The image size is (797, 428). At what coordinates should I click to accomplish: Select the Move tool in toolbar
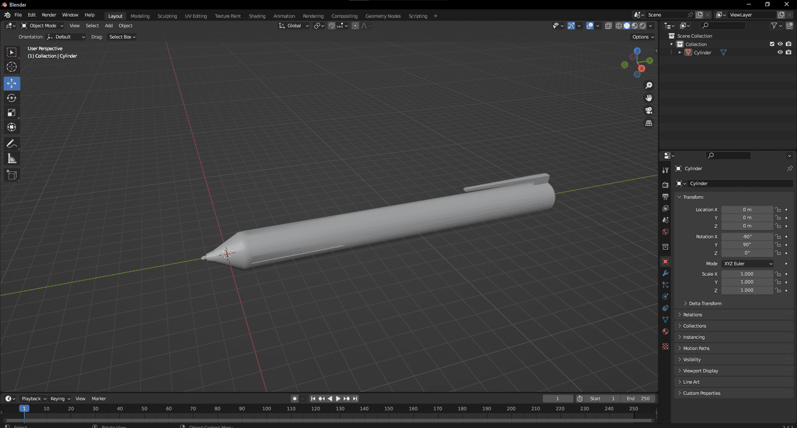pyautogui.click(x=12, y=83)
